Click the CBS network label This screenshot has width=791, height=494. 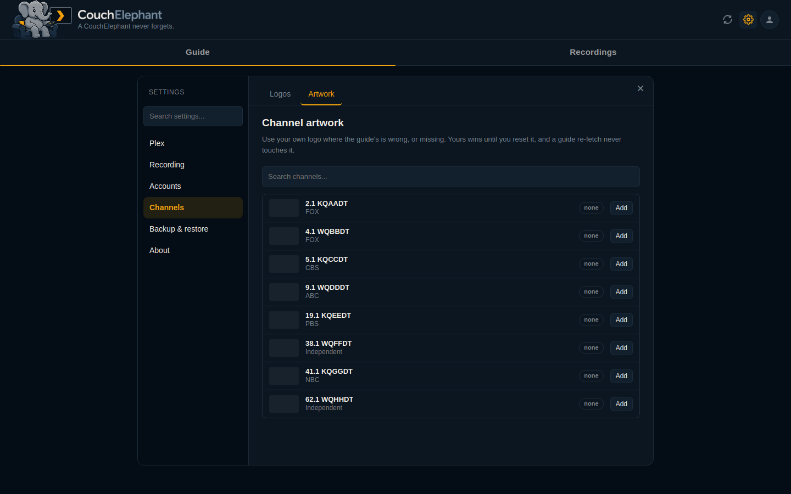tap(312, 268)
